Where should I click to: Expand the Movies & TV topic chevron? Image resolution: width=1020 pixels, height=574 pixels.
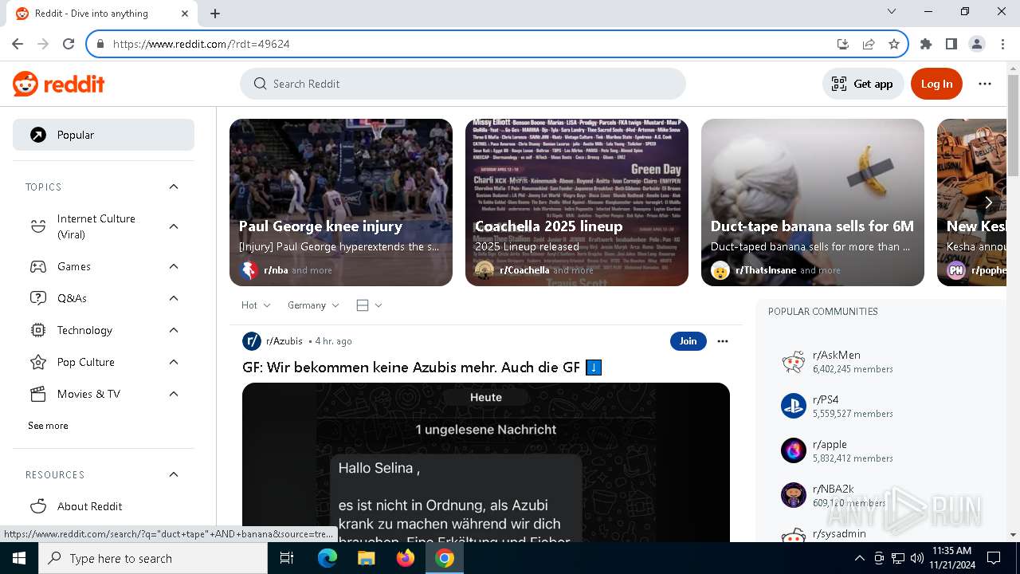click(174, 394)
